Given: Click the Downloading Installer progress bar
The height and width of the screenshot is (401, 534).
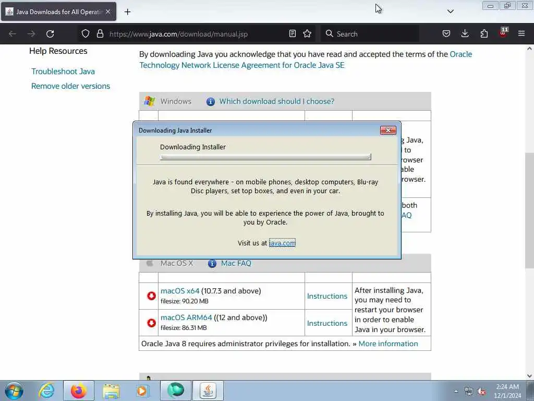Looking at the screenshot, I should [x=265, y=157].
